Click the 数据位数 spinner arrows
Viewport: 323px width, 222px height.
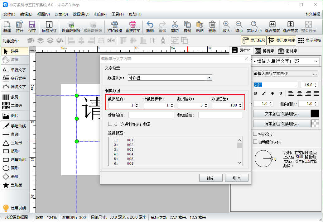(x=206, y=105)
